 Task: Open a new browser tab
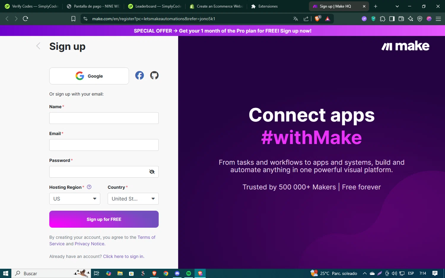[376, 6]
